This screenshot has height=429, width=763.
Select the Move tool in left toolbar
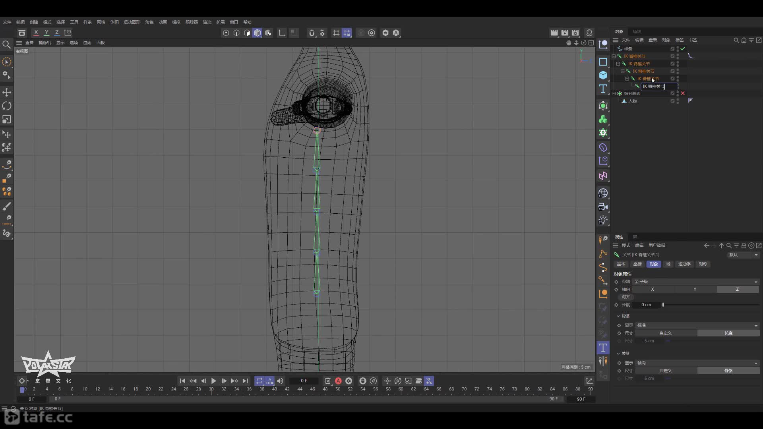point(7,93)
